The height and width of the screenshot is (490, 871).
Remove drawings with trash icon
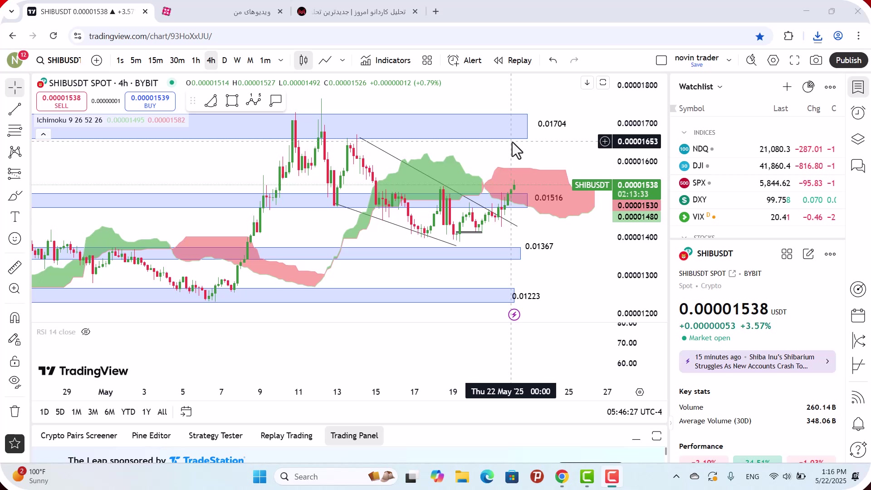15,412
